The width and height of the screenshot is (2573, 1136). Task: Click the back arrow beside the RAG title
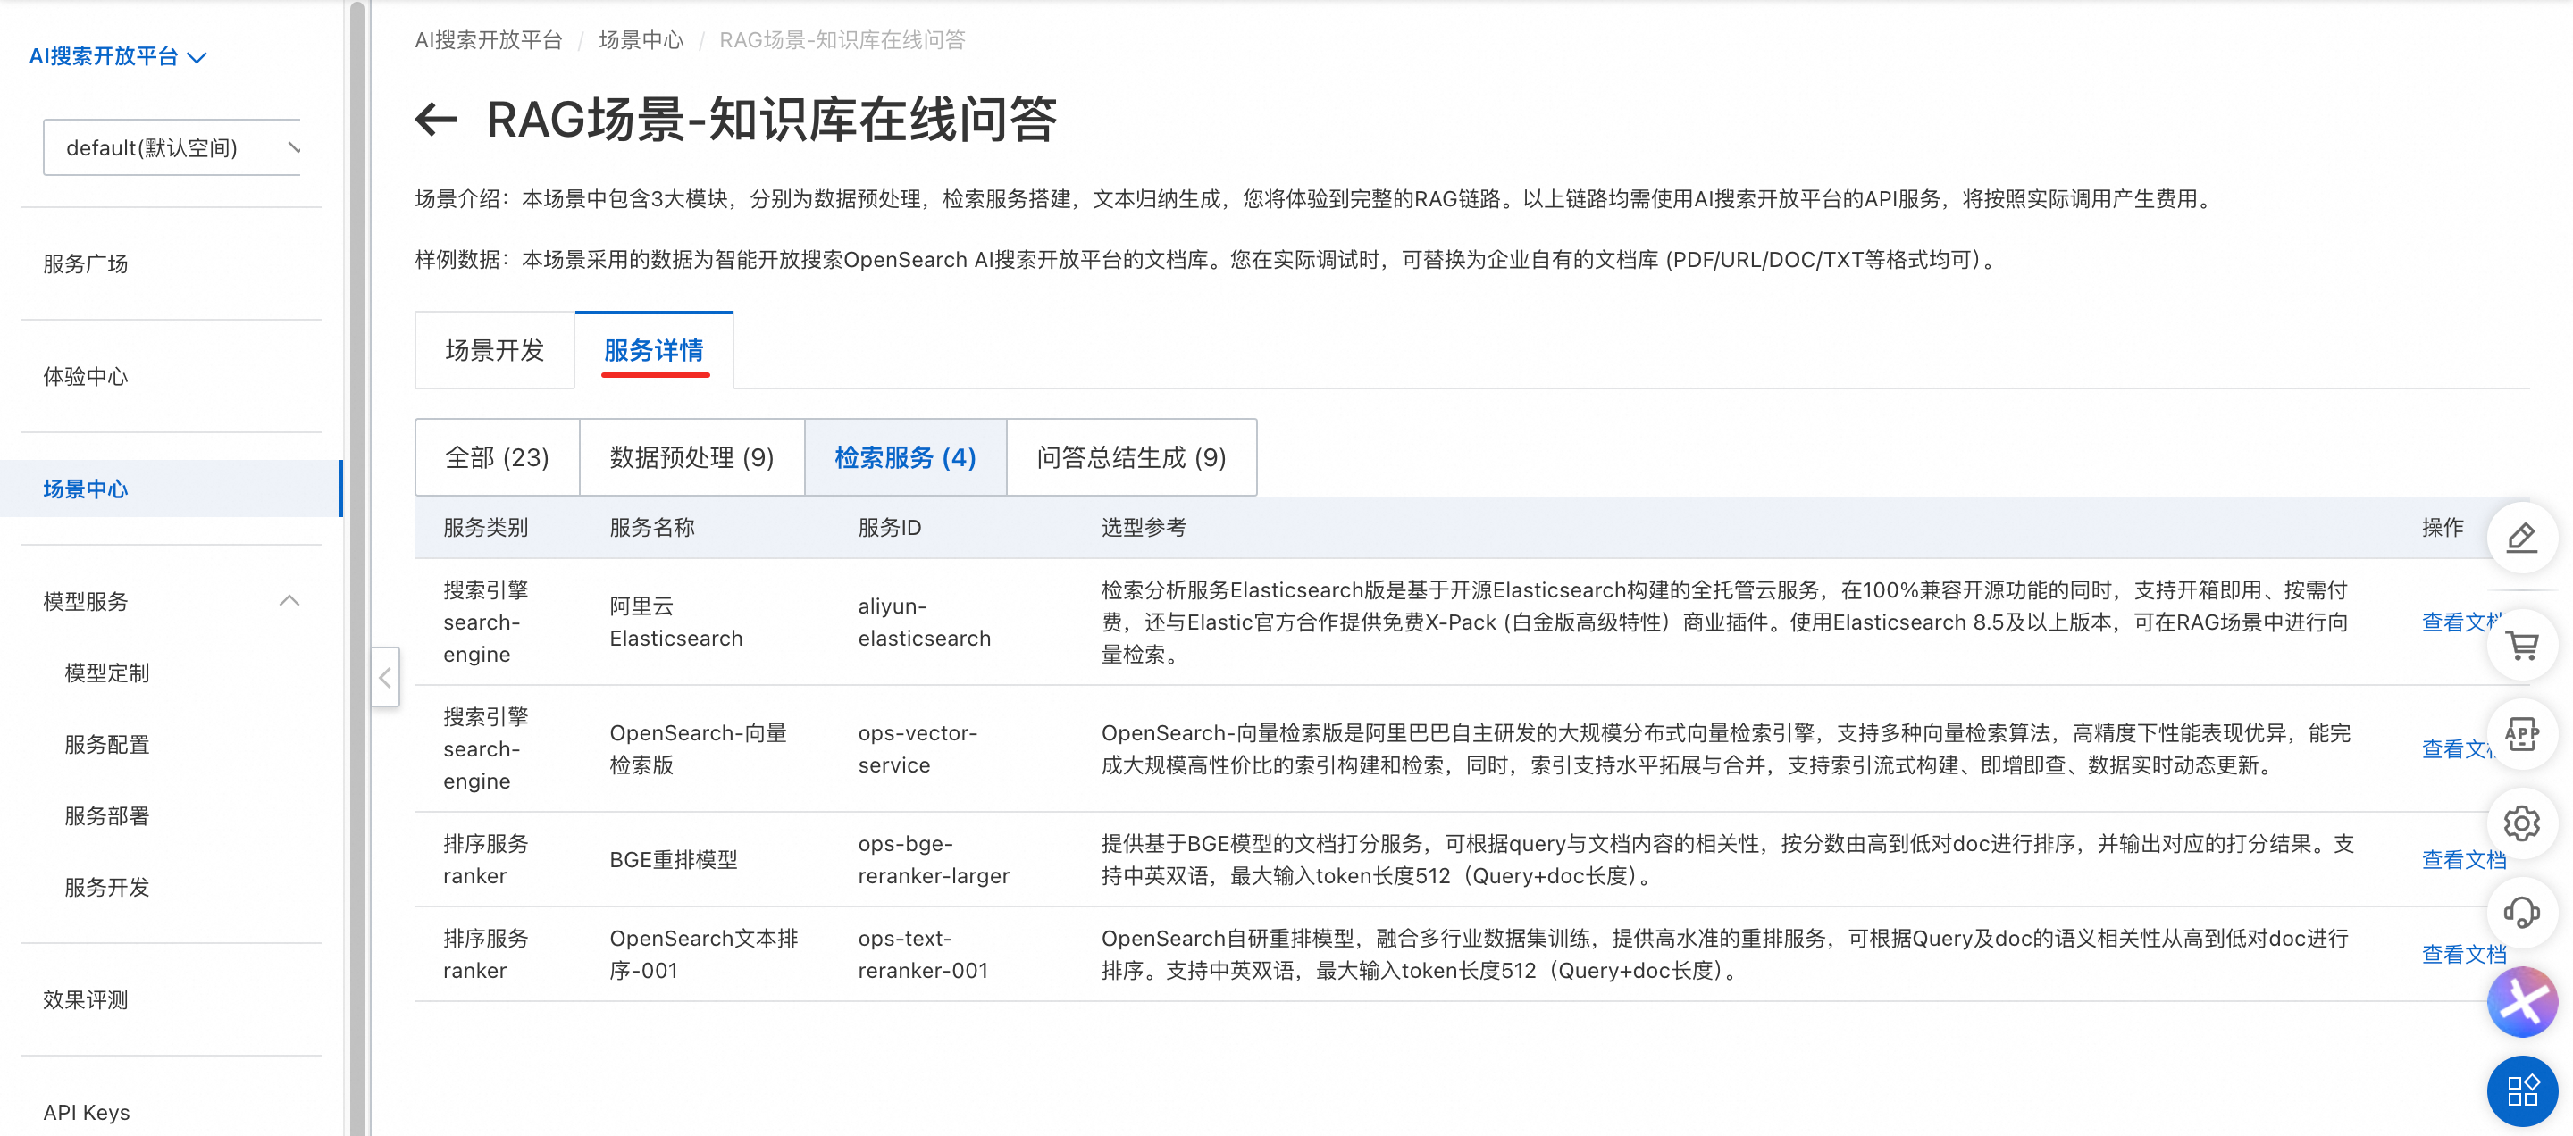437,120
